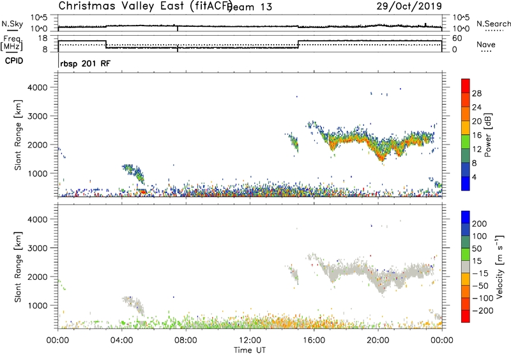Screen dimensions: 511x354
Task: Click the velocity panel Slant Range [km] label
Action: coord(18,267)
